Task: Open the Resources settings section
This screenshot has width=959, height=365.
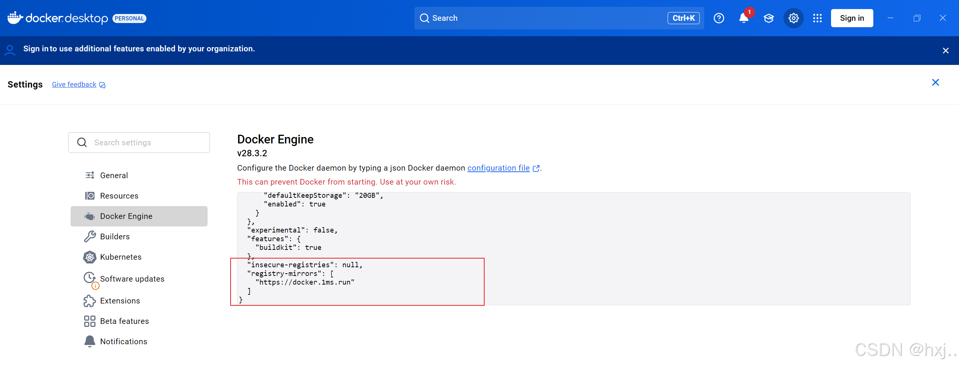Action: (x=139, y=196)
